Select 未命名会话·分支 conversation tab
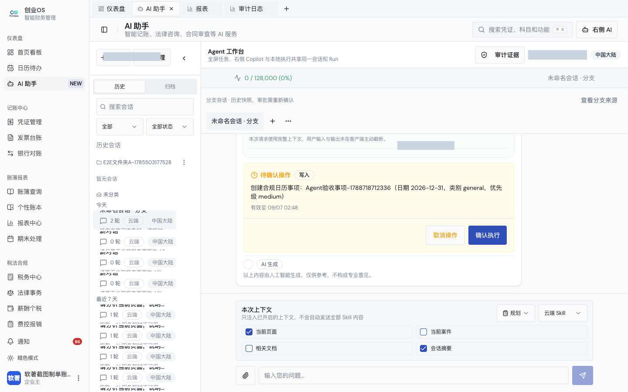This screenshot has height=392, width=628. pyautogui.click(x=235, y=121)
